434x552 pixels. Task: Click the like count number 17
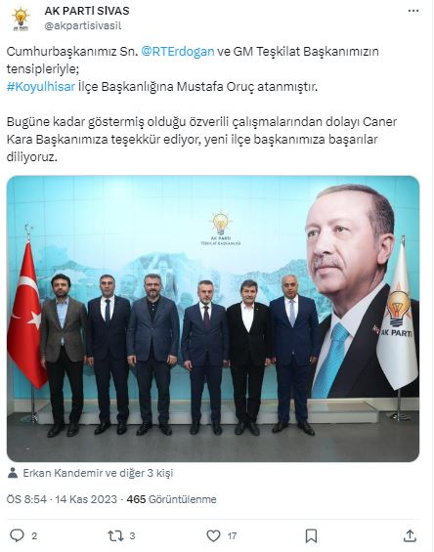232,536
